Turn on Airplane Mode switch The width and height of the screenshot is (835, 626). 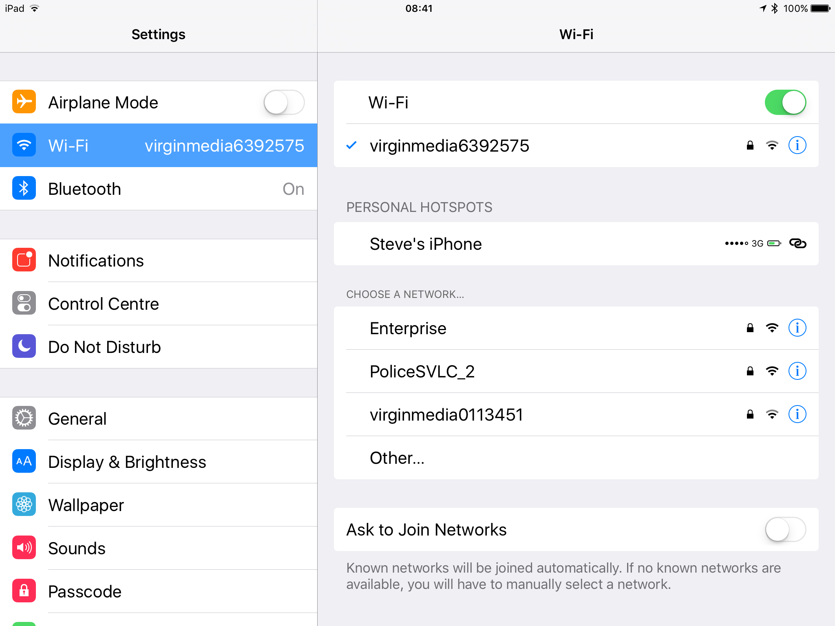284,102
